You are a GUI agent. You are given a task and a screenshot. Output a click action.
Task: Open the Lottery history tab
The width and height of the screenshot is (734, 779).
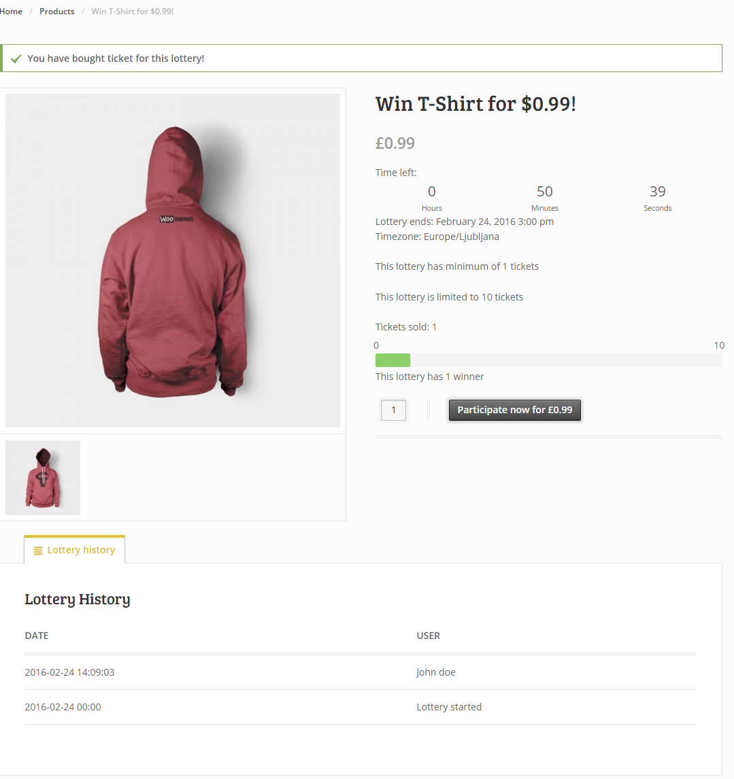pyautogui.click(x=75, y=550)
